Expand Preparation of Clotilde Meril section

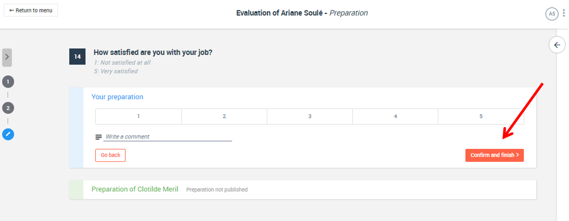[303, 189]
